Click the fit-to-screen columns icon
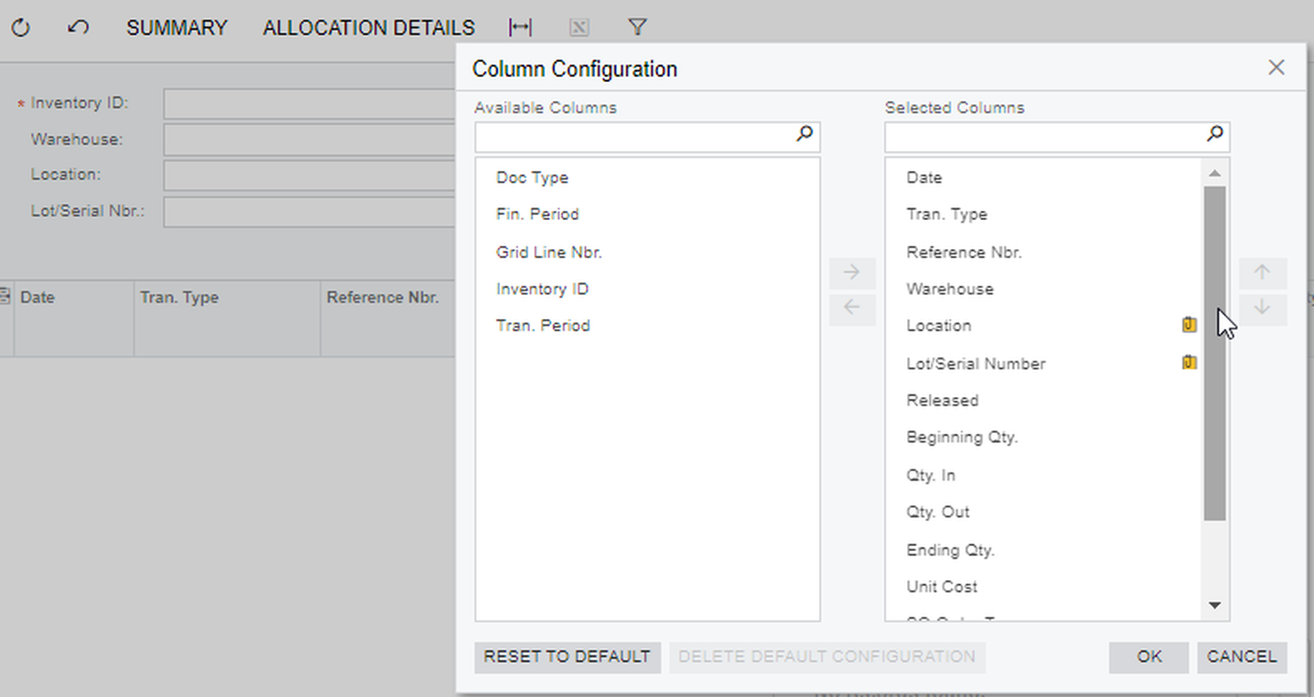Viewport: 1314px width, 697px height. coord(520,28)
